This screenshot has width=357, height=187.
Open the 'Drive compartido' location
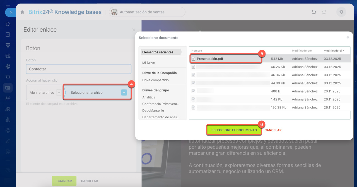(x=155, y=80)
